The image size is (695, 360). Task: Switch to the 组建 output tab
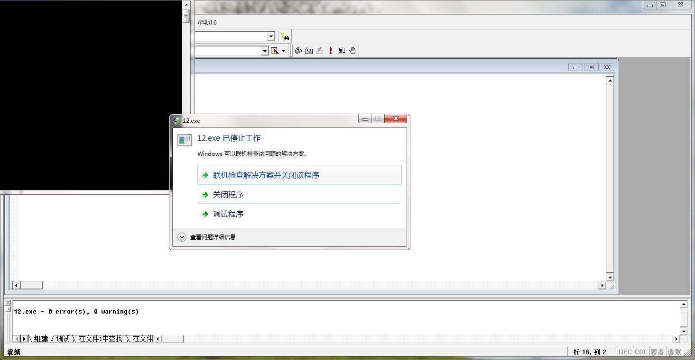(41, 339)
